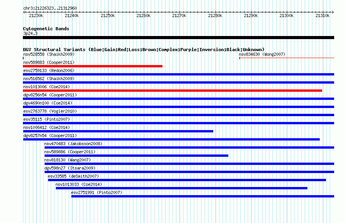This screenshot has width=345, height=223.
Task: Click the 21300k ruler position
Action: (x=286, y=15)
